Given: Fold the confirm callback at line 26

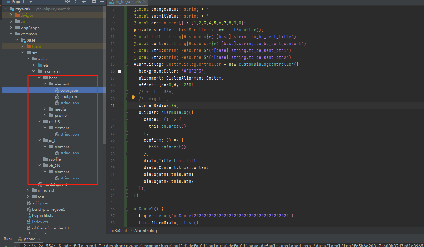Looking at the screenshot, I should 127,140.
